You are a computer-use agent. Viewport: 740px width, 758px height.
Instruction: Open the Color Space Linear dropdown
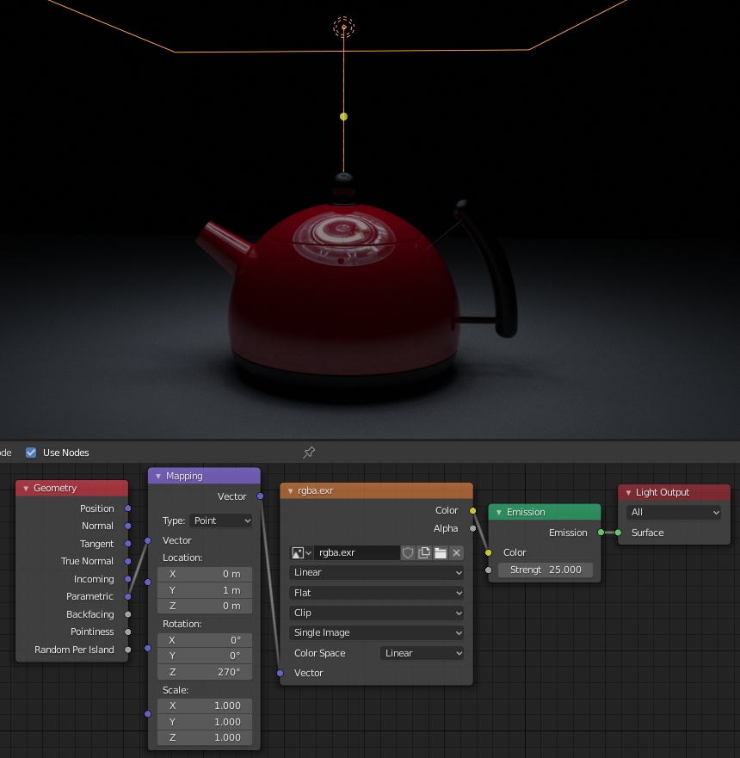click(x=422, y=653)
